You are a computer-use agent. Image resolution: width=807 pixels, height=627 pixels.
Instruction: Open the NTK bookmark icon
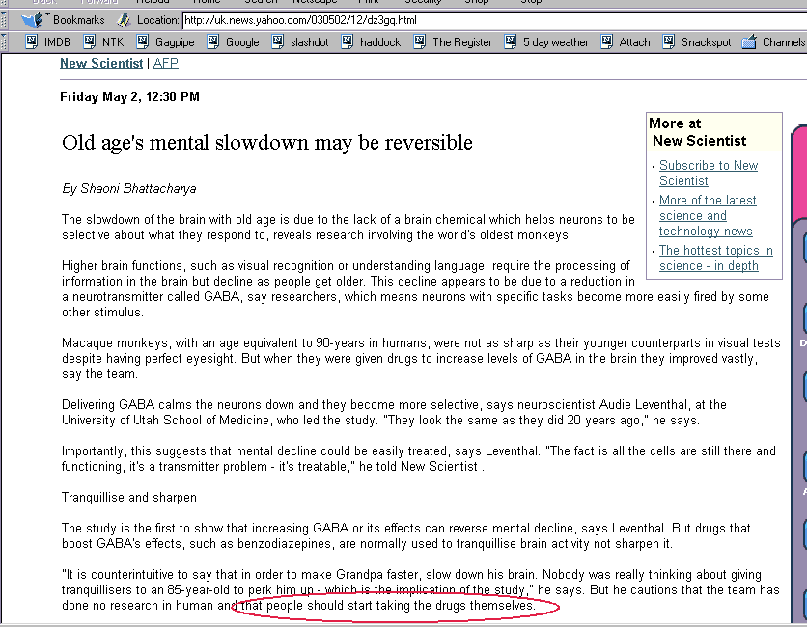[90, 41]
